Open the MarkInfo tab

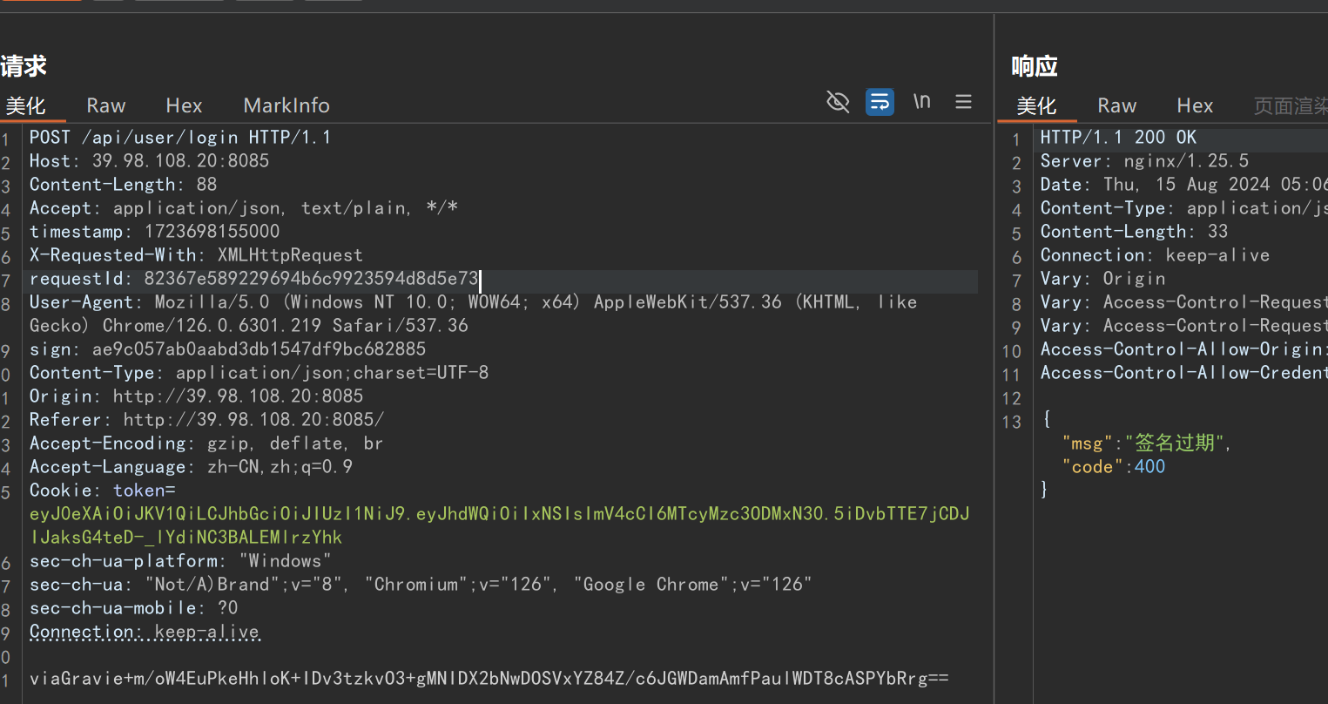(x=286, y=105)
